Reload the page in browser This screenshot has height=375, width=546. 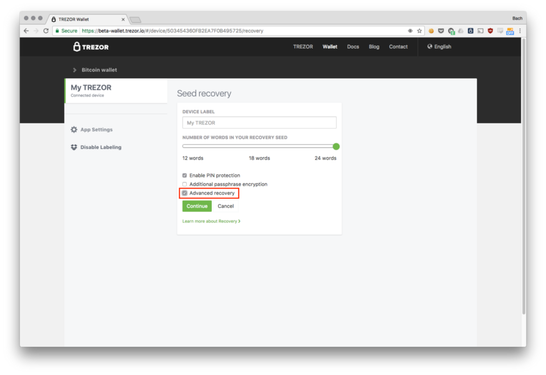click(x=46, y=31)
